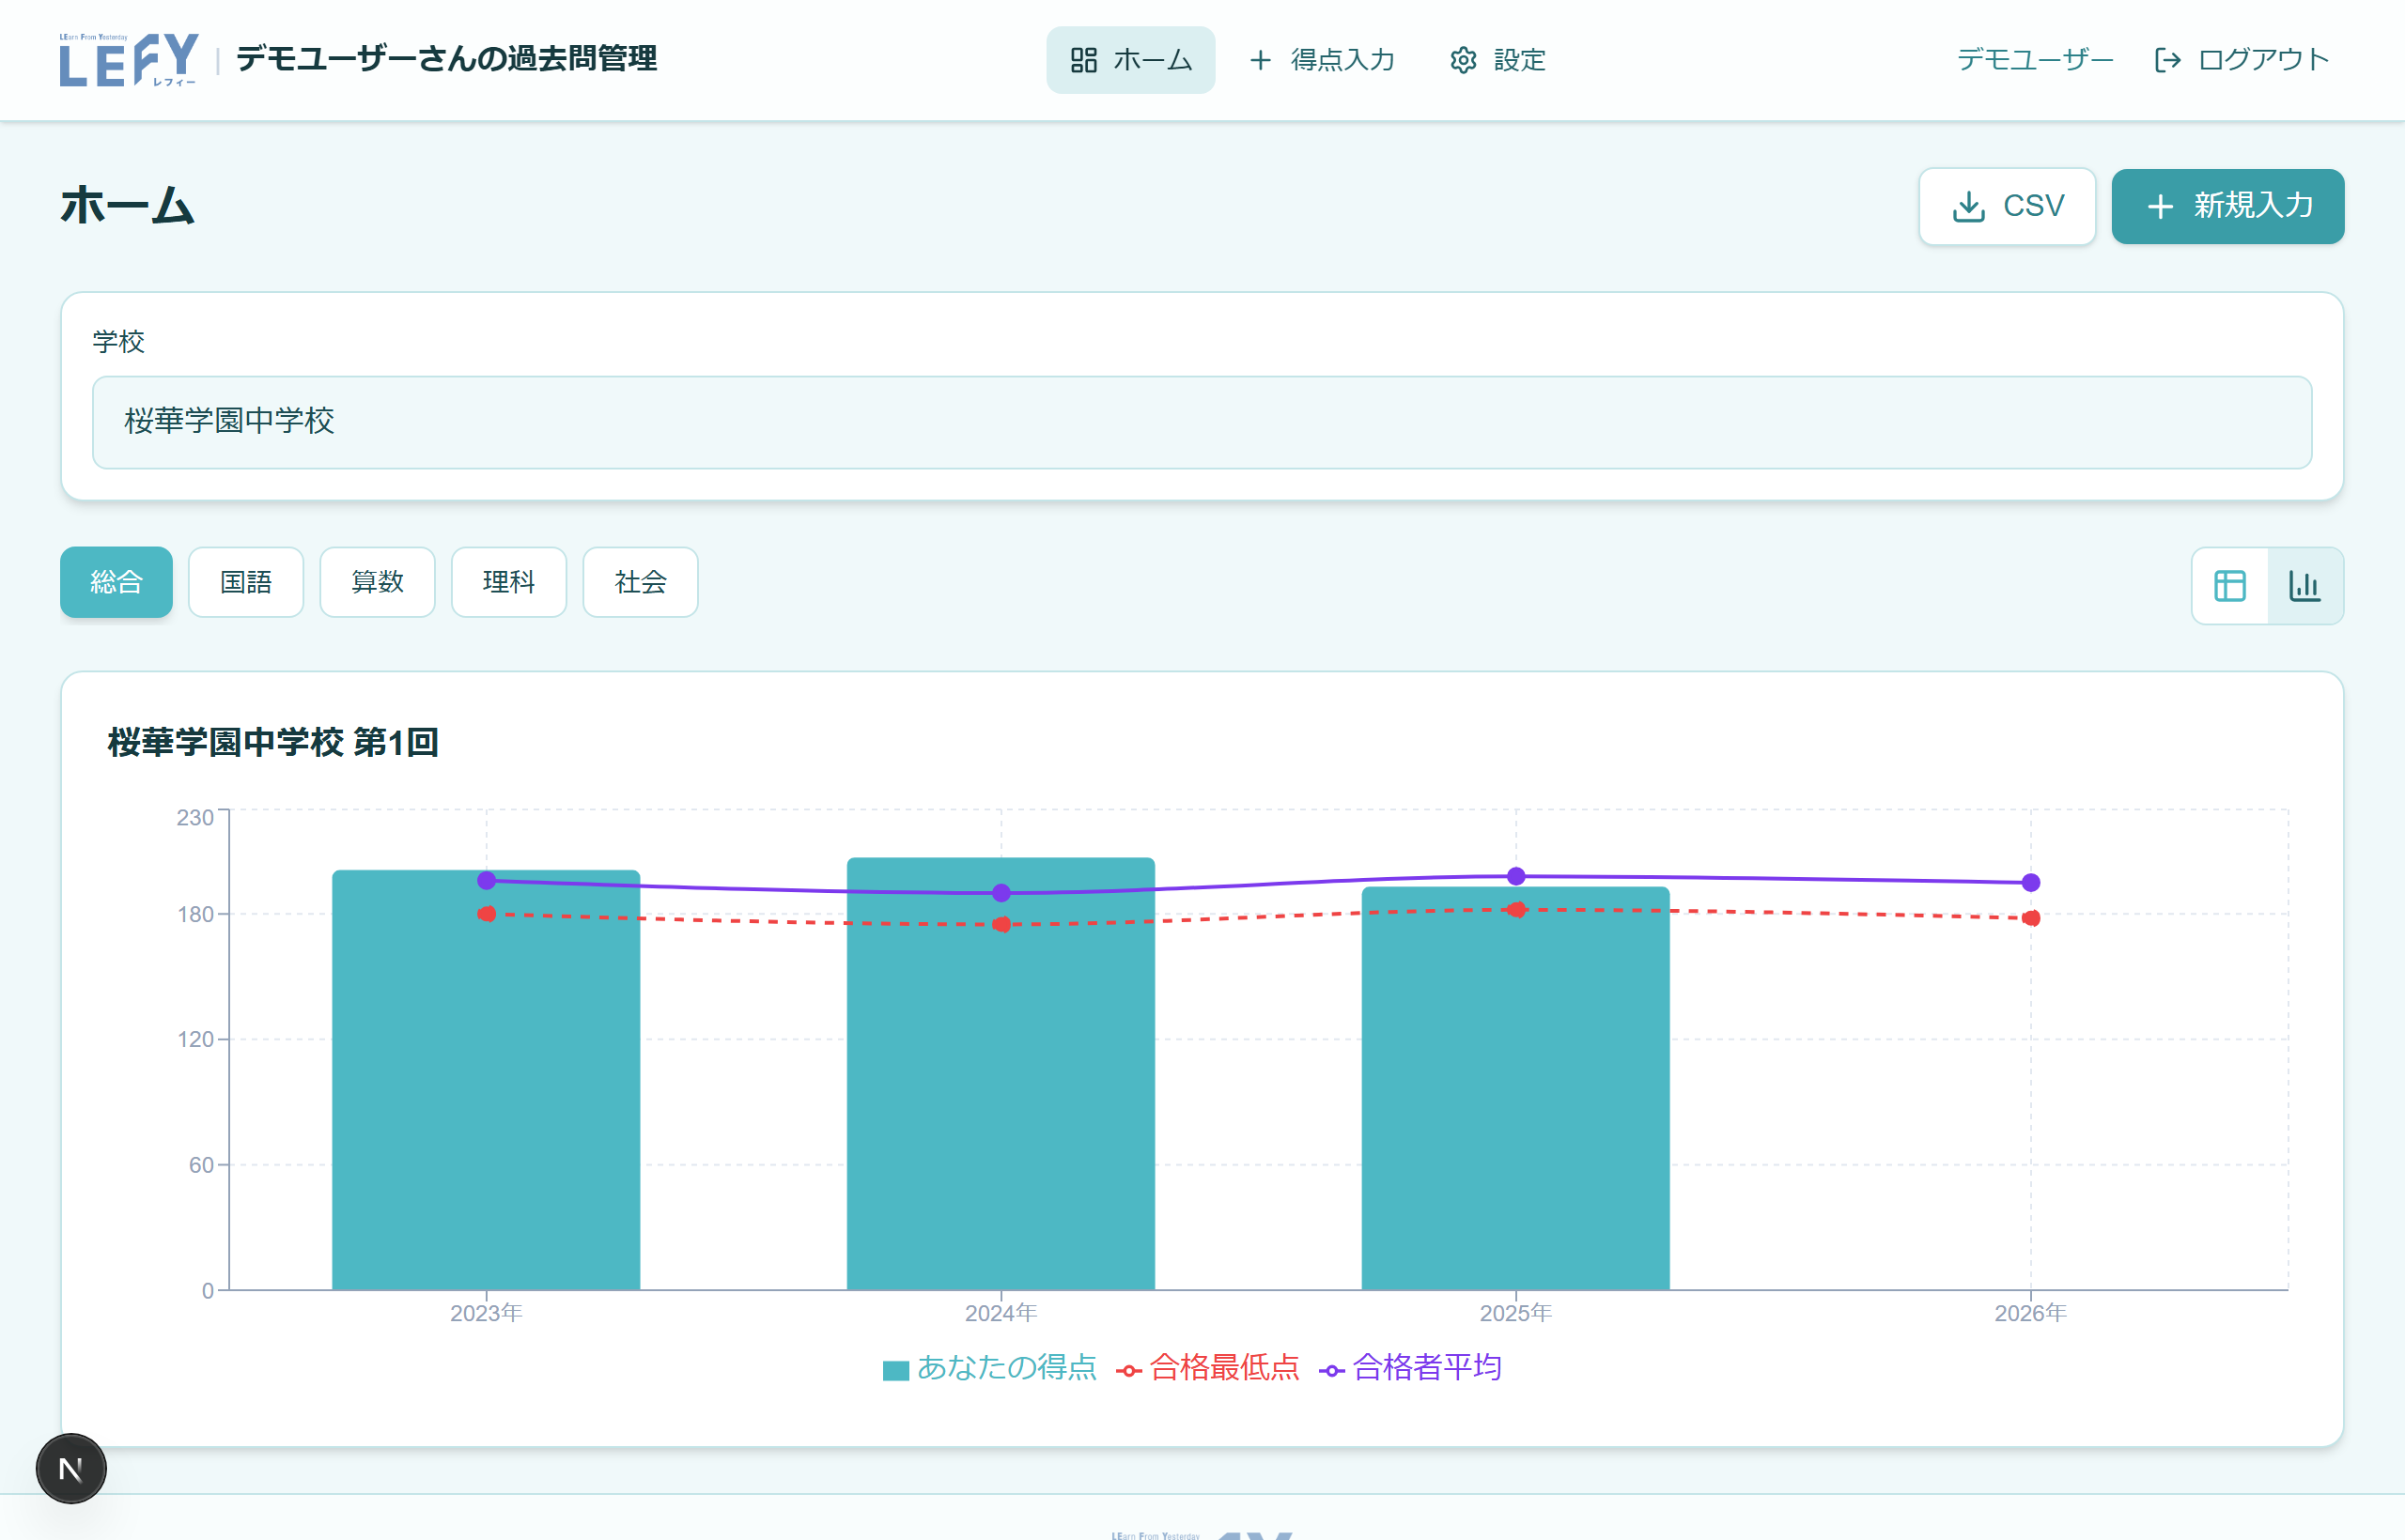This screenshot has height=1540, width=2405.
Task: Click the CSV download icon
Action: pos(1968,206)
